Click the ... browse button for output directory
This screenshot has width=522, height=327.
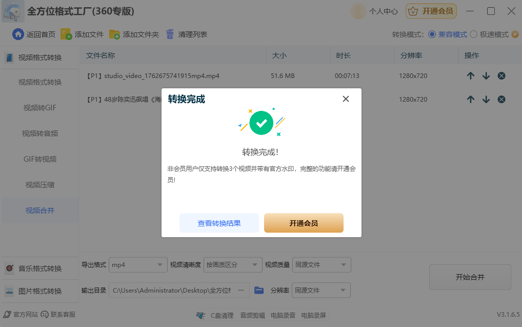pyautogui.click(x=242, y=290)
